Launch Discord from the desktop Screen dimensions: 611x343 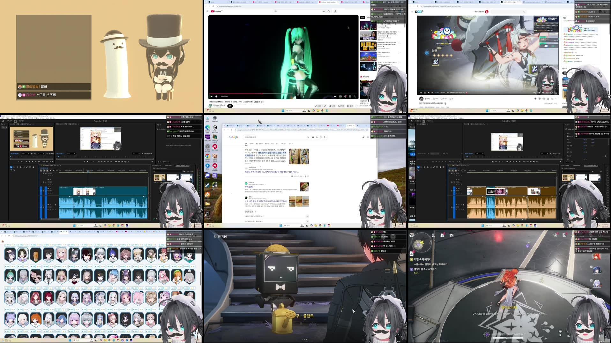click(x=208, y=175)
